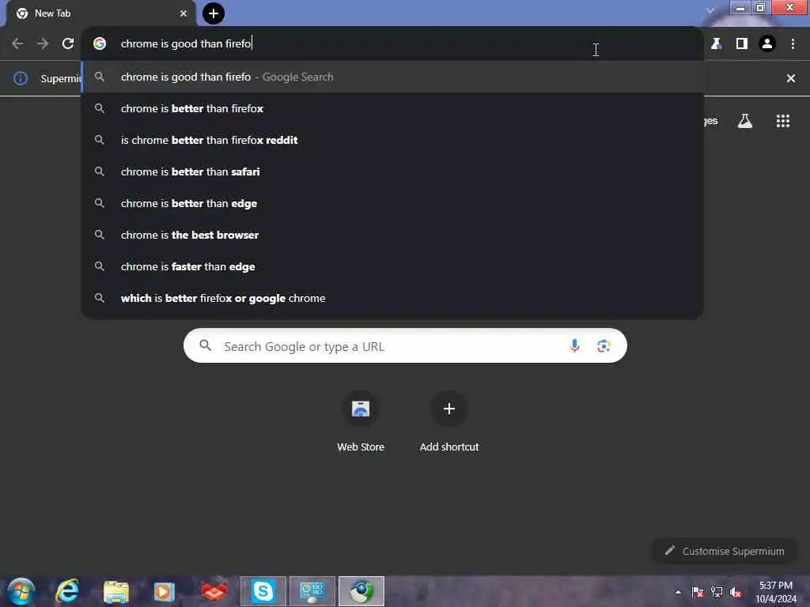Open the Action Center flag icon

click(698, 592)
